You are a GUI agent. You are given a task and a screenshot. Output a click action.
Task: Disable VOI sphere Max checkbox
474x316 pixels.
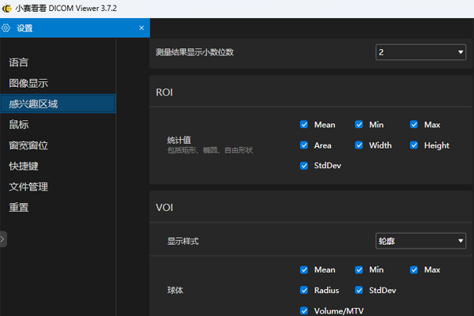coord(414,269)
